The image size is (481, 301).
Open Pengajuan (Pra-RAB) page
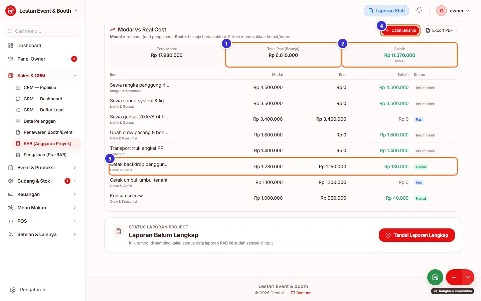coord(47,155)
